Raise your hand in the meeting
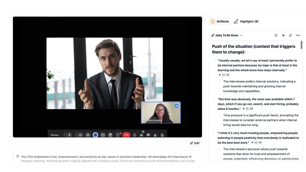Screen dimensions: 306x172 [x=110, y=135]
